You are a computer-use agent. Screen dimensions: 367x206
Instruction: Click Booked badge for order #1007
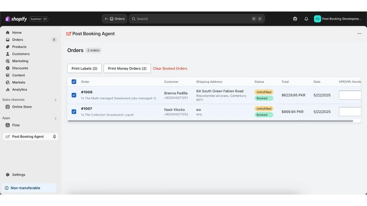point(264,115)
